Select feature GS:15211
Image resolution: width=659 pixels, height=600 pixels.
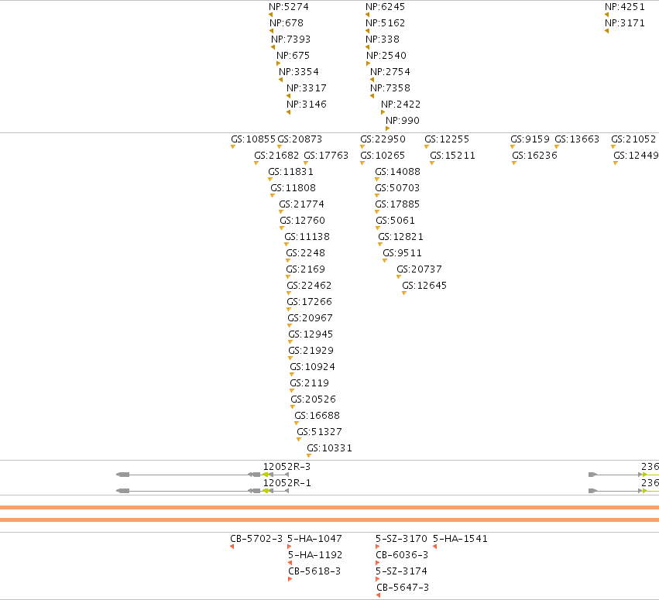tap(453, 156)
